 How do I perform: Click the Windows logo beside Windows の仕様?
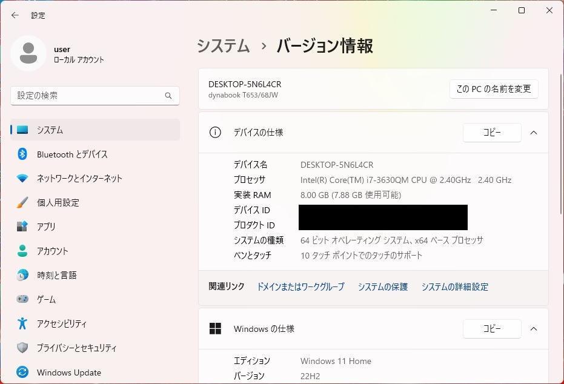coord(215,329)
